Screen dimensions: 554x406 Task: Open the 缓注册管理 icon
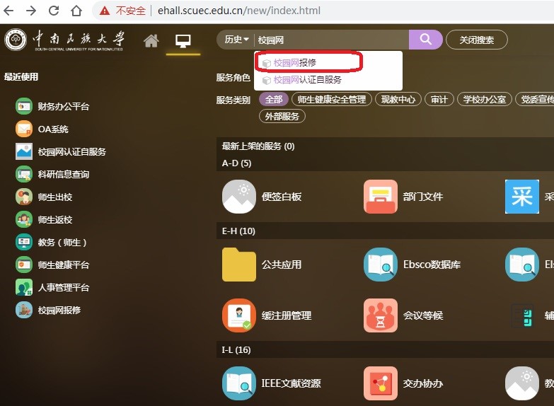point(239,315)
